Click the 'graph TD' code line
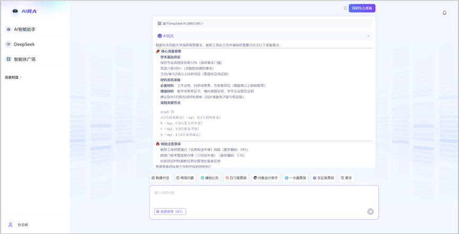The width and height of the screenshot is (459, 234). [x=167, y=112]
